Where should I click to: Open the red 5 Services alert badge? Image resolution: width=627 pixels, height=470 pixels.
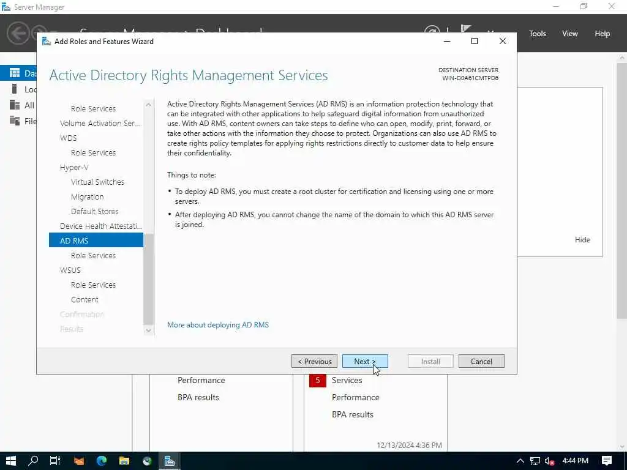[318, 380]
